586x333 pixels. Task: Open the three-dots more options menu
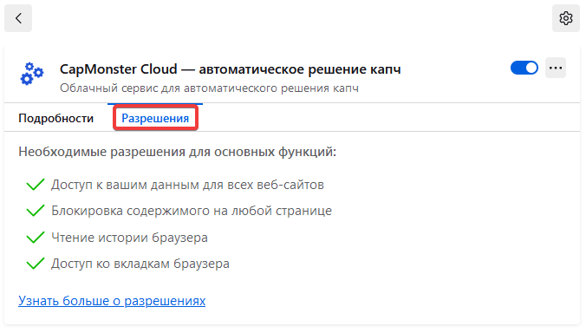(x=556, y=68)
